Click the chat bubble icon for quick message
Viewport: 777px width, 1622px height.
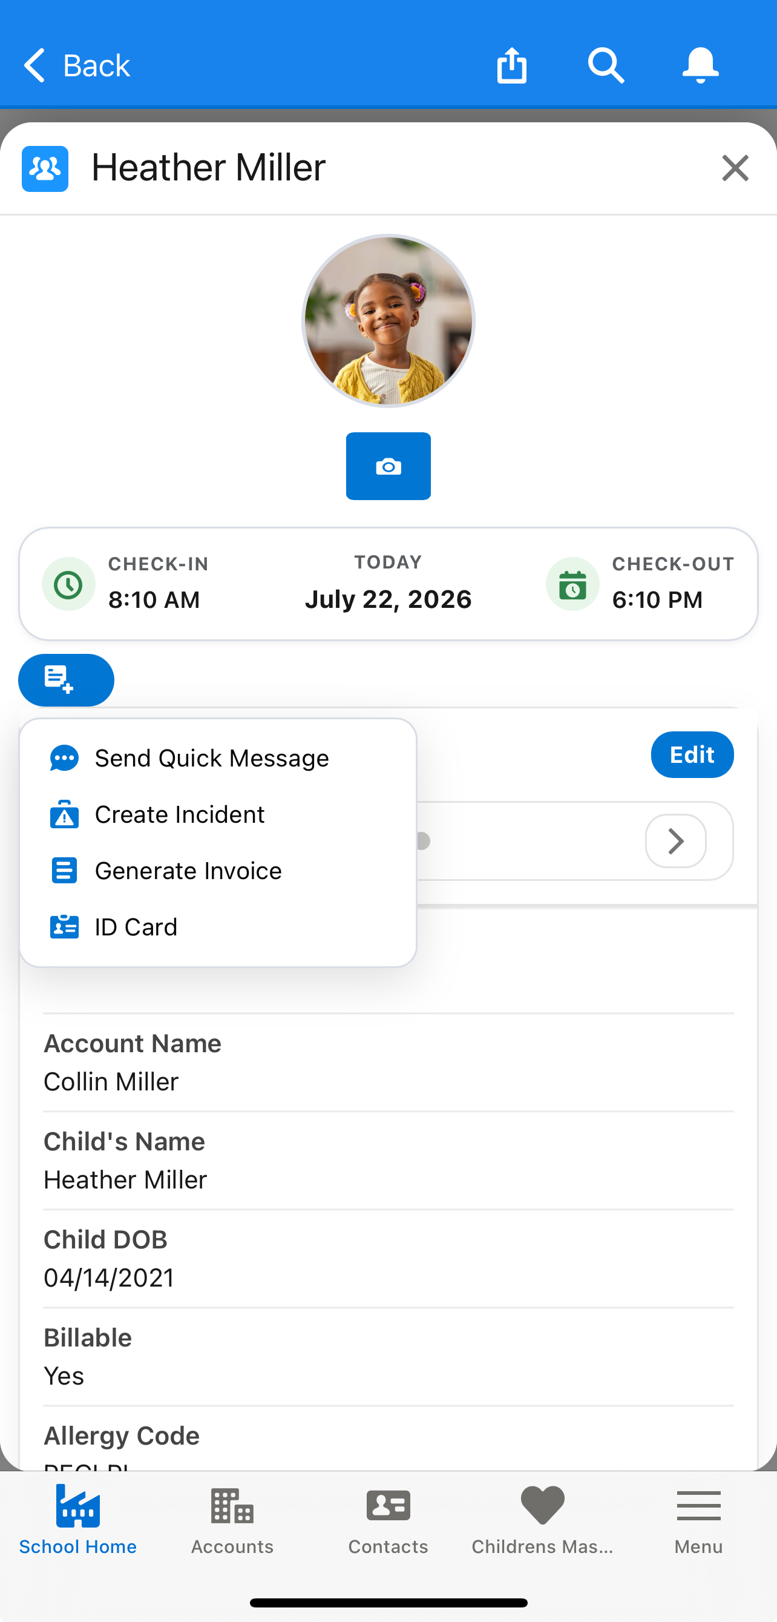pyautogui.click(x=64, y=758)
